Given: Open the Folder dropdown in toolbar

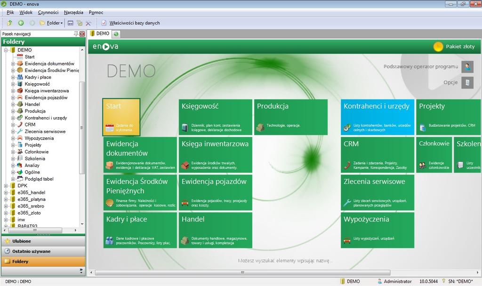Looking at the screenshot, I should [51, 23].
